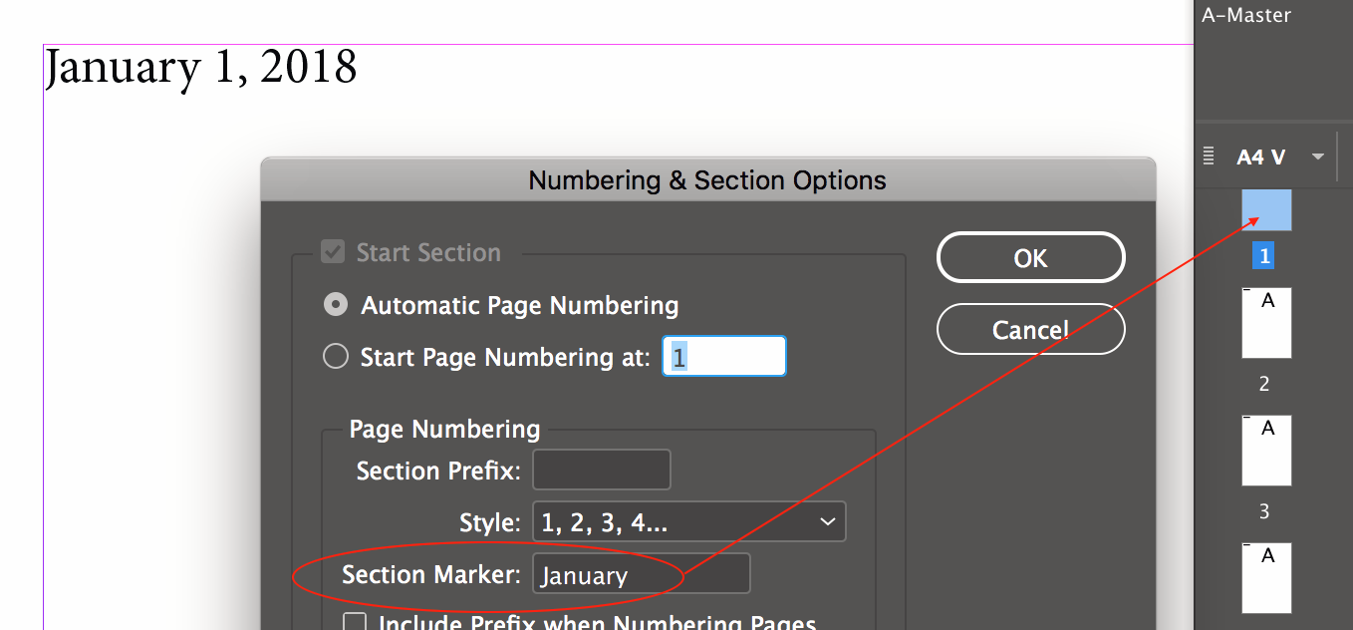1353x630 pixels.
Task: Click the page number 2 label
Action: click(1264, 384)
